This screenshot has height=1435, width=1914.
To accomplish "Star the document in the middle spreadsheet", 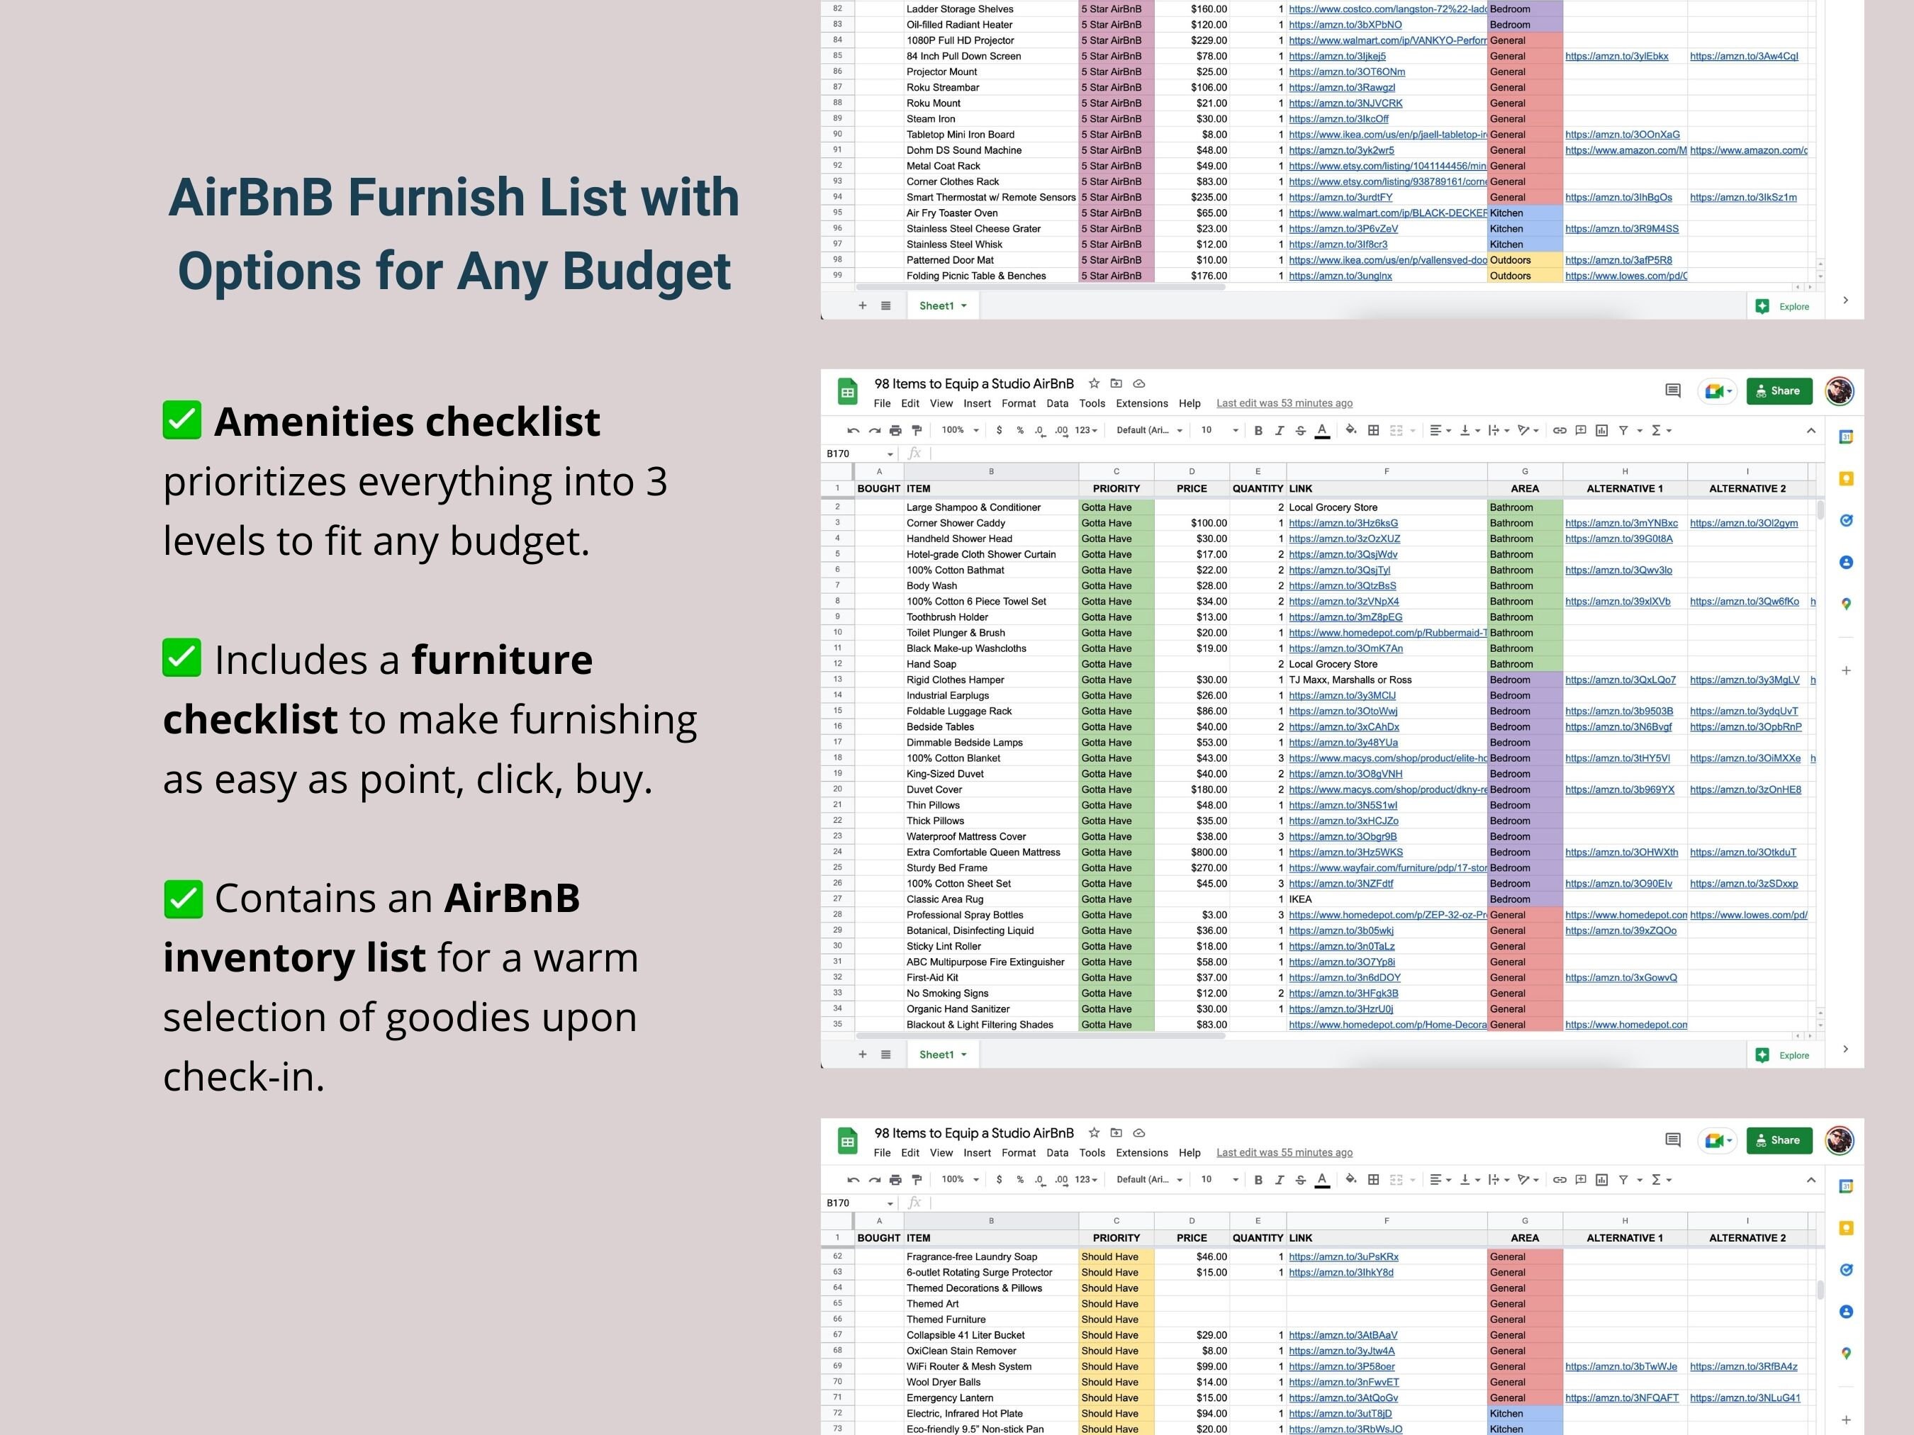I will 1094,383.
